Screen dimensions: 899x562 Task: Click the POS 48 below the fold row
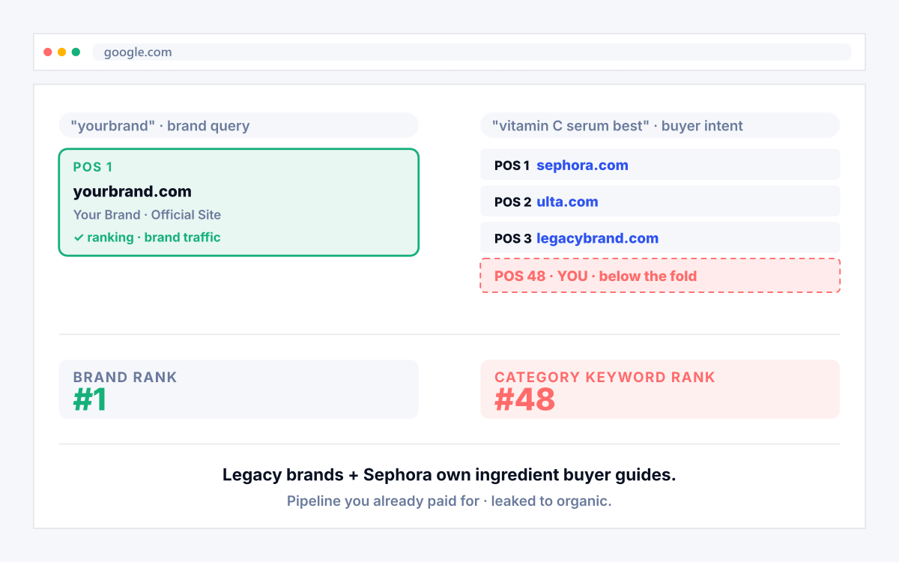[x=660, y=276]
